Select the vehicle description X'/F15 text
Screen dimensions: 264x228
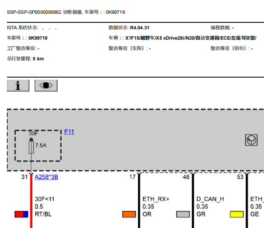(191, 38)
